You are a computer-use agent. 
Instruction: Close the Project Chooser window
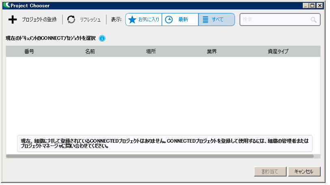tap(320, 5)
